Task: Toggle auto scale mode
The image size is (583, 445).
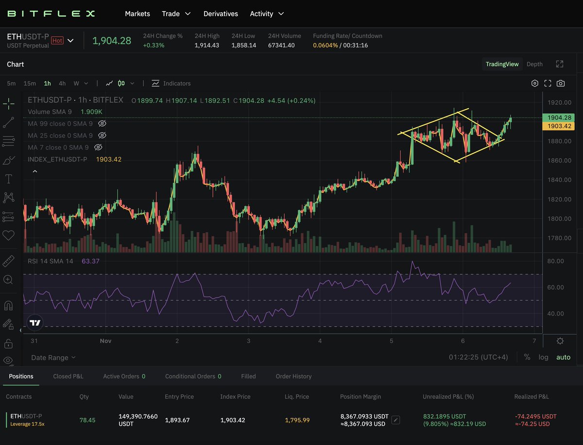Action: tap(564, 357)
